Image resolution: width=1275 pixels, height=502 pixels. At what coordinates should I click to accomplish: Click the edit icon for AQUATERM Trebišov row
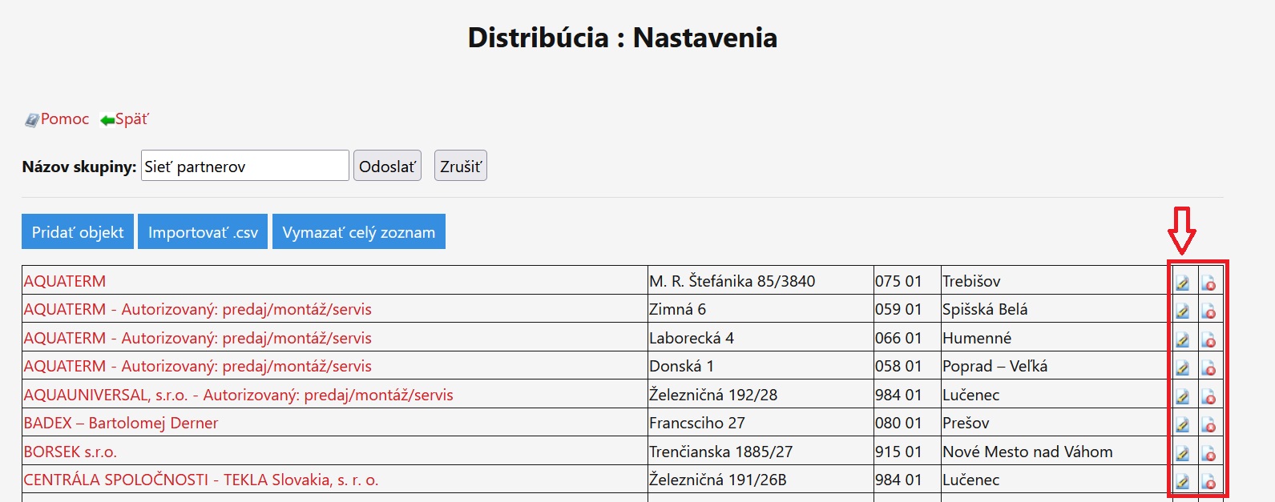(1182, 283)
